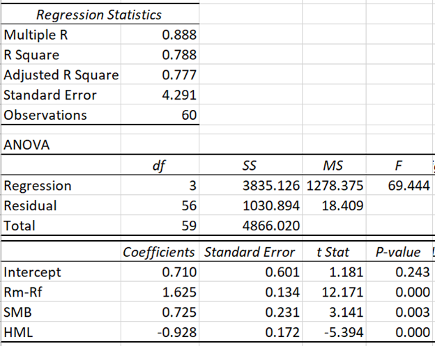Click the Rm-Rf row label
Viewport: 435px width, 346px height.
click(23, 292)
